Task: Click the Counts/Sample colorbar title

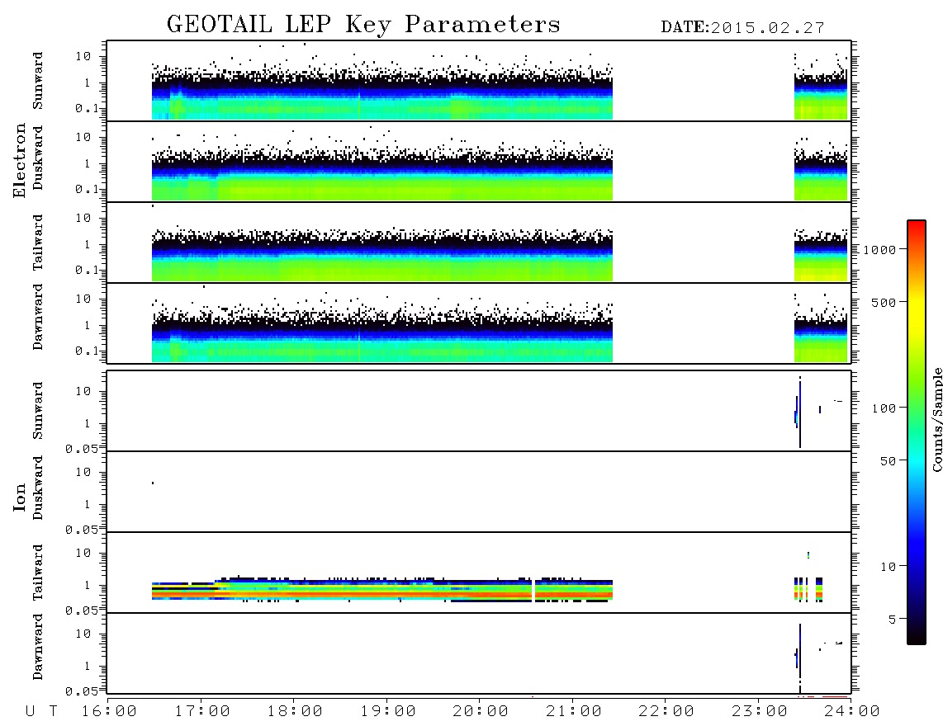Action: 936,419
